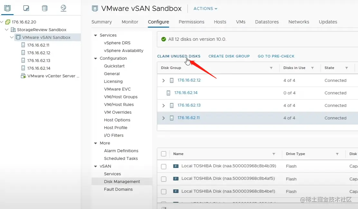The image size is (358, 209).
Task: Collapse the StorageReview Sandbox tree node
Action: [x=7, y=30]
